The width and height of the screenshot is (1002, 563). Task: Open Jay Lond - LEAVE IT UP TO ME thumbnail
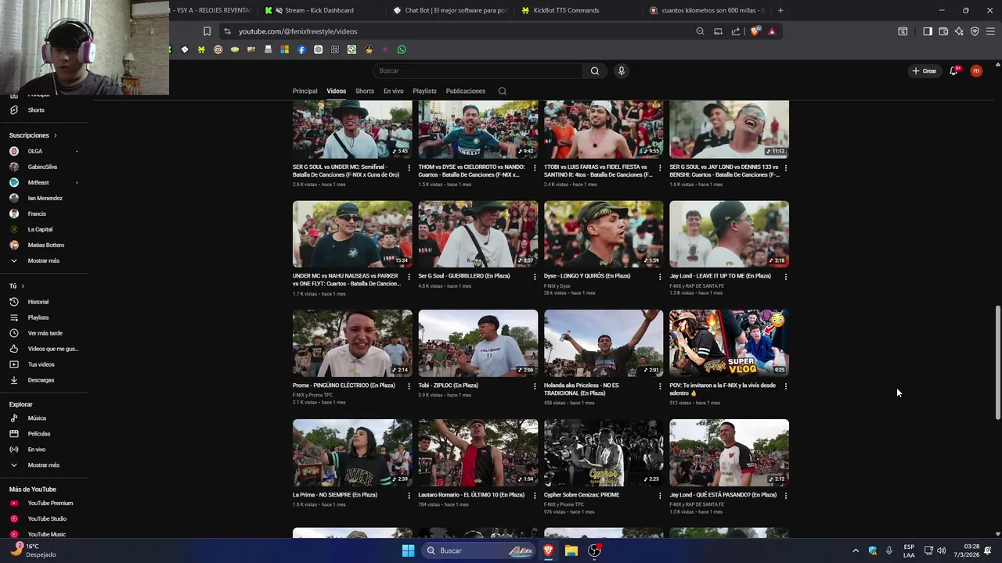tap(729, 234)
